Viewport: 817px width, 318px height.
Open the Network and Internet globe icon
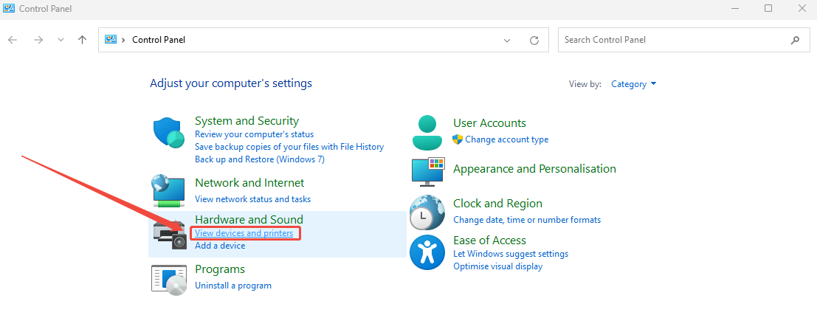pos(169,190)
